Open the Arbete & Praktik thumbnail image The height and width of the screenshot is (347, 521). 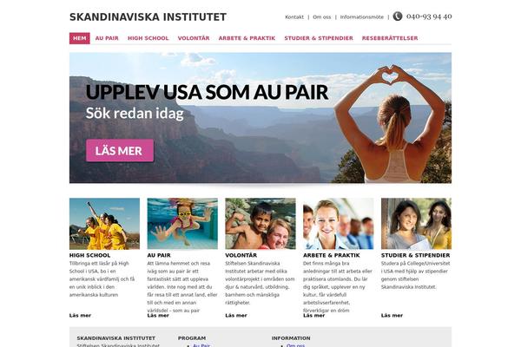[339, 224]
